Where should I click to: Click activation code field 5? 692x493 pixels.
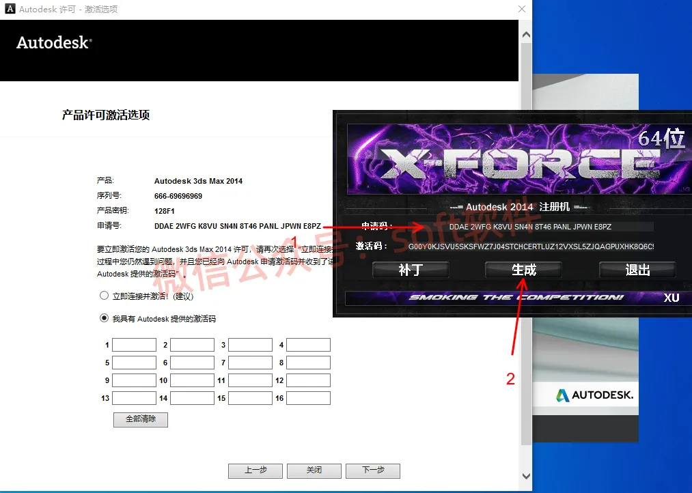click(x=134, y=363)
